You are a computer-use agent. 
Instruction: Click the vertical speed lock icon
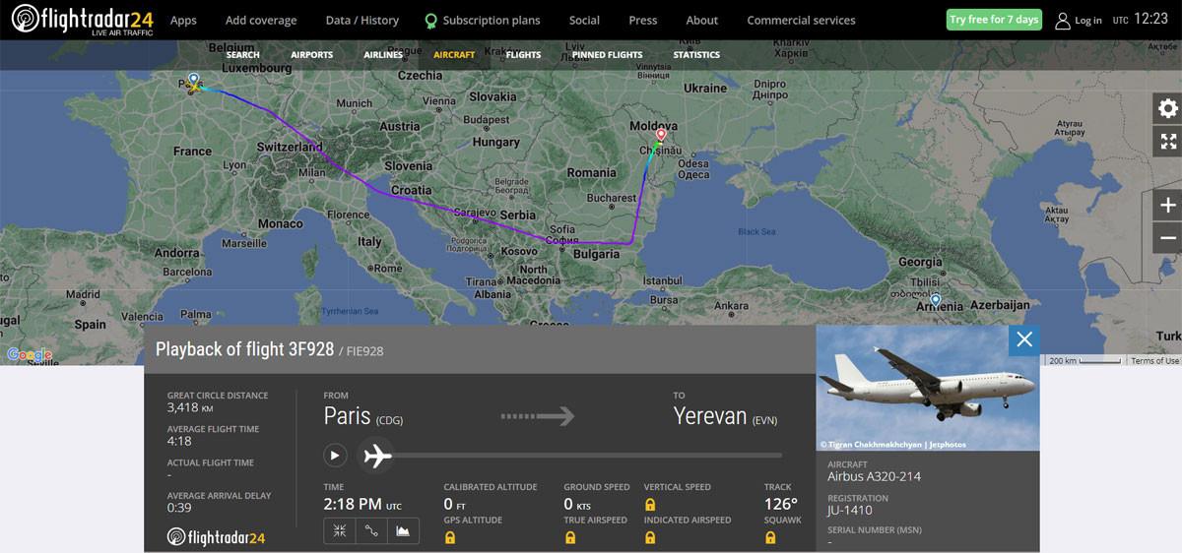point(650,504)
